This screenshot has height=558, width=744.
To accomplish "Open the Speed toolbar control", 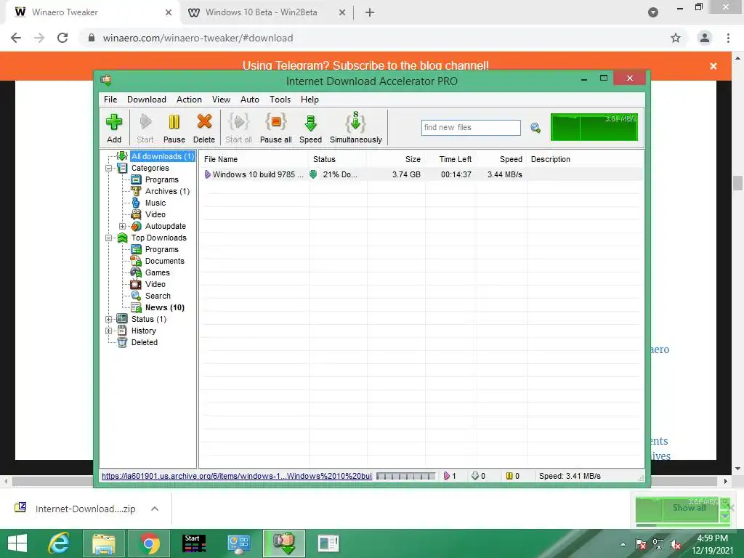I will [310, 128].
